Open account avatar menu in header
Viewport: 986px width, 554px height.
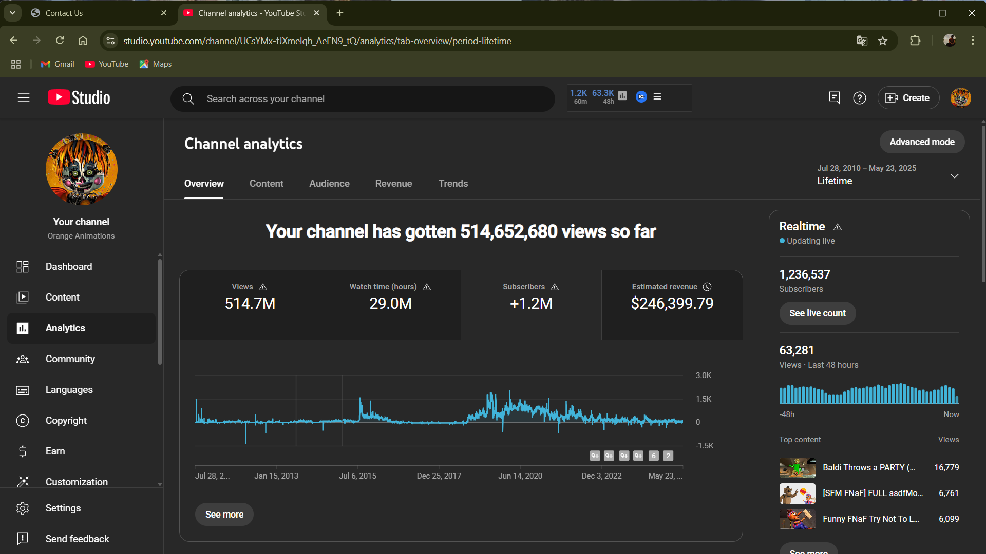coord(960,98)
